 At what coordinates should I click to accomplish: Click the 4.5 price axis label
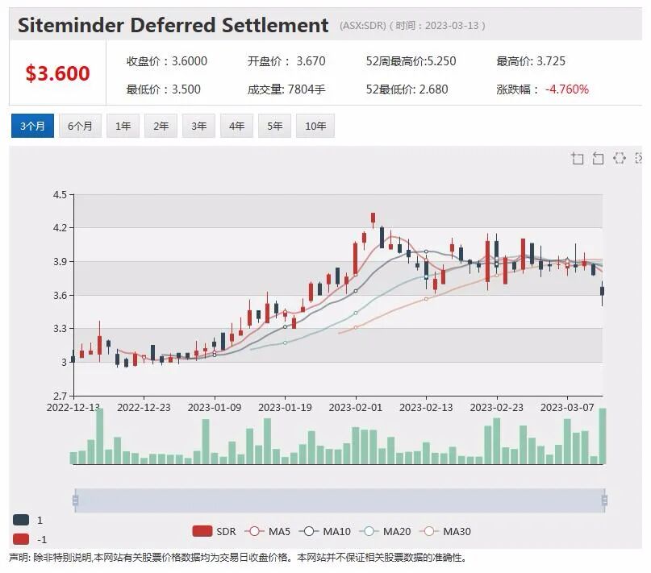[x=60, y=194]
